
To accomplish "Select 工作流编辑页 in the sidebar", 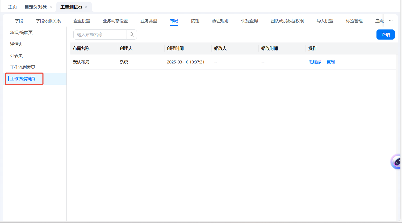I will 35,79.
